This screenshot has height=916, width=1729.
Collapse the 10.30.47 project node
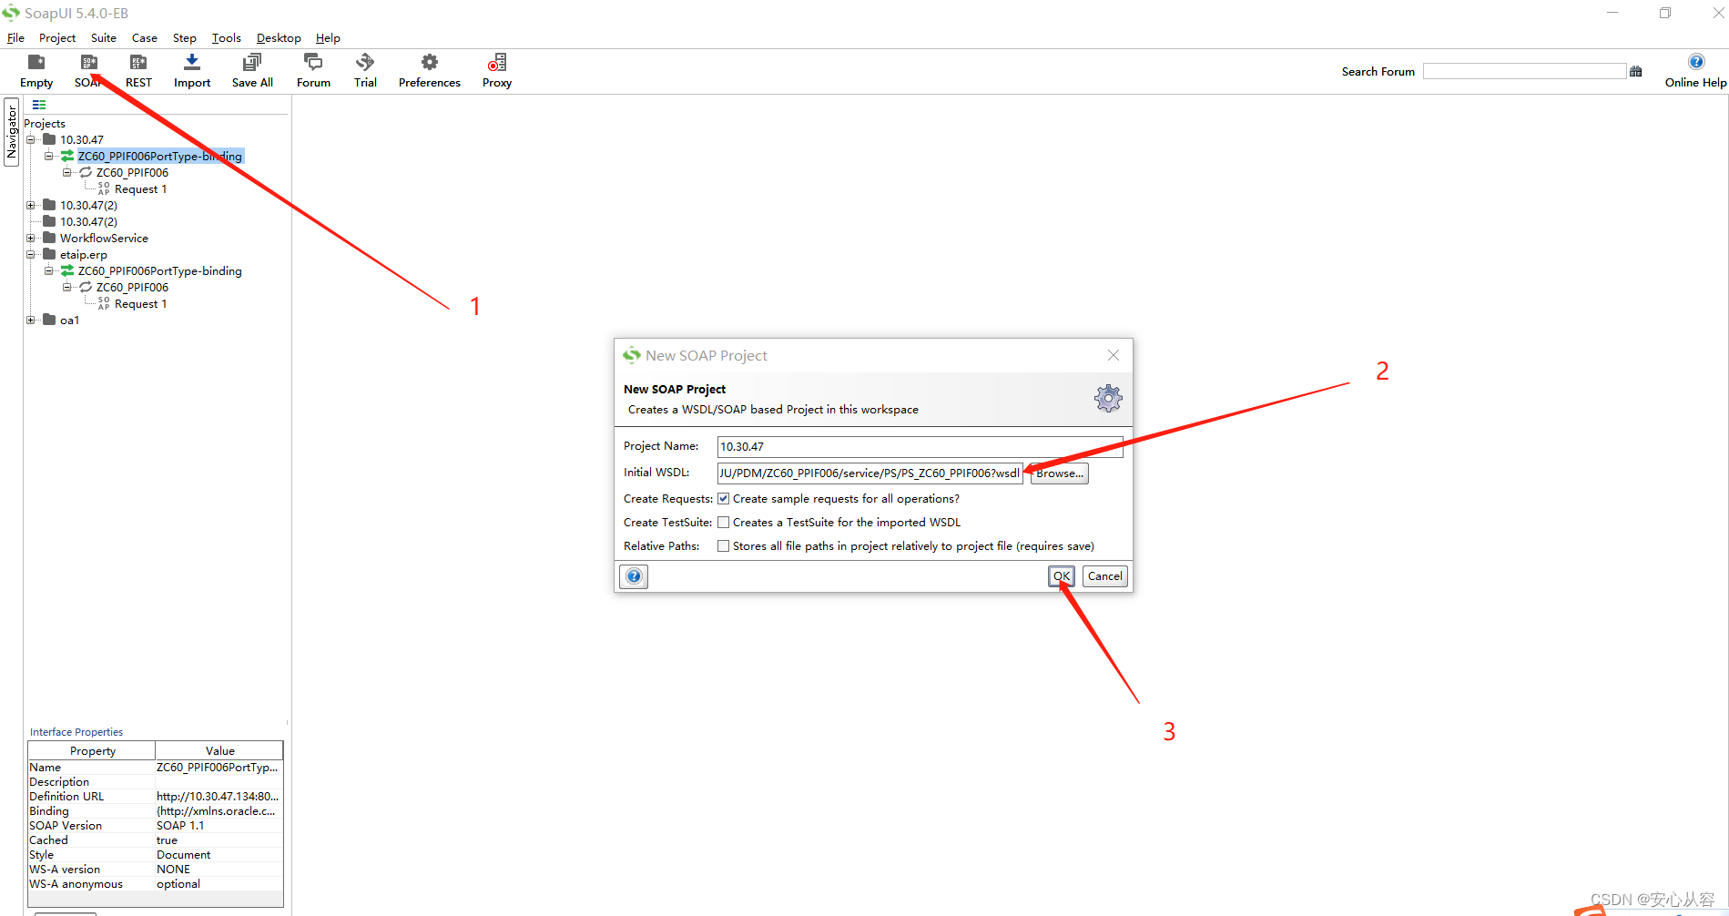pos(31,140)
